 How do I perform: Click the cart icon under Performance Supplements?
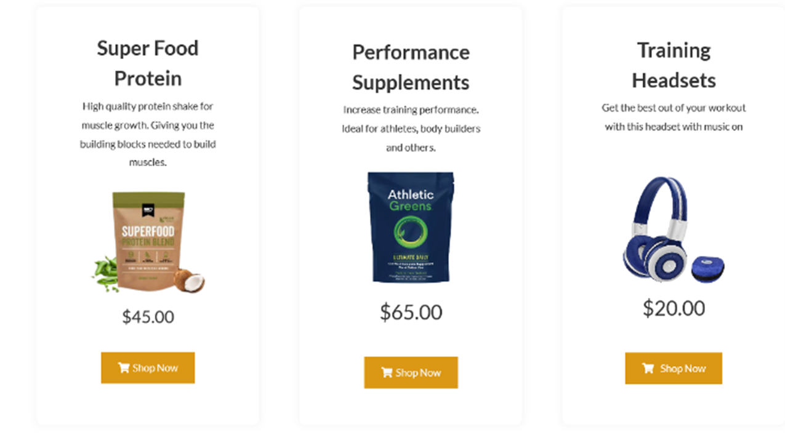click(x=387, y=372)
